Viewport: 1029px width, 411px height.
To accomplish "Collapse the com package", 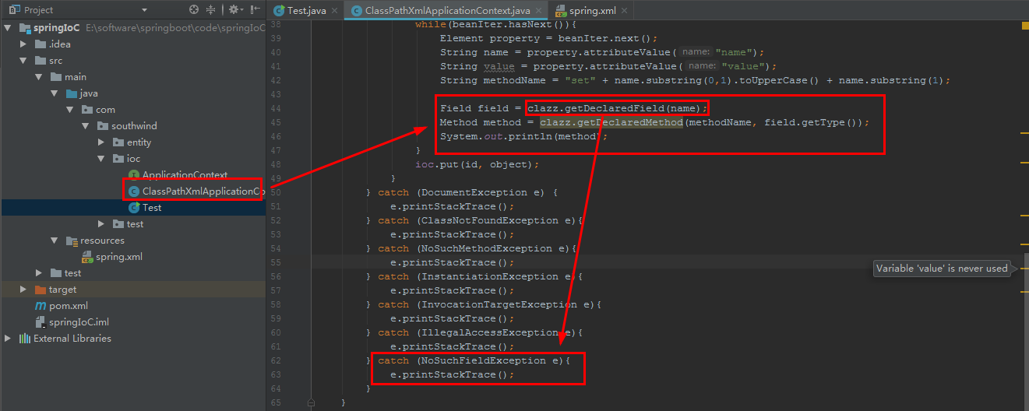I will click(70, 110).
